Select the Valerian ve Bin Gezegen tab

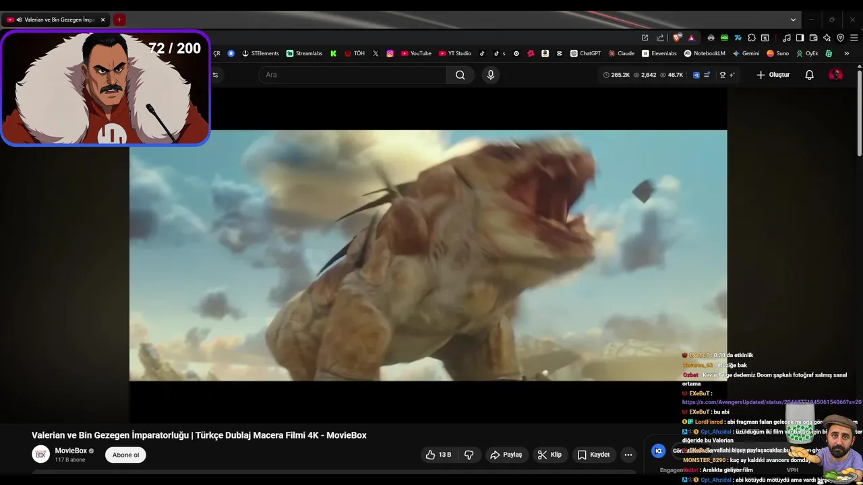tap(57, 20)
